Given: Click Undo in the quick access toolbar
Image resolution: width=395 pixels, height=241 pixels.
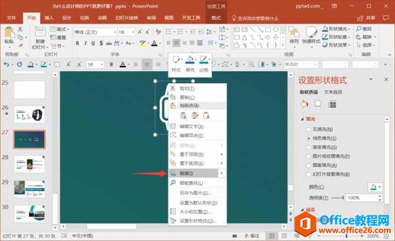Looking at the screenshot, I should 7,64.
